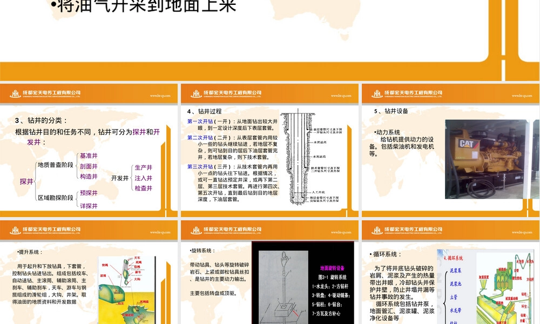Select the purple text 构造井
This screenshot has width=540, height=324.
89,177
